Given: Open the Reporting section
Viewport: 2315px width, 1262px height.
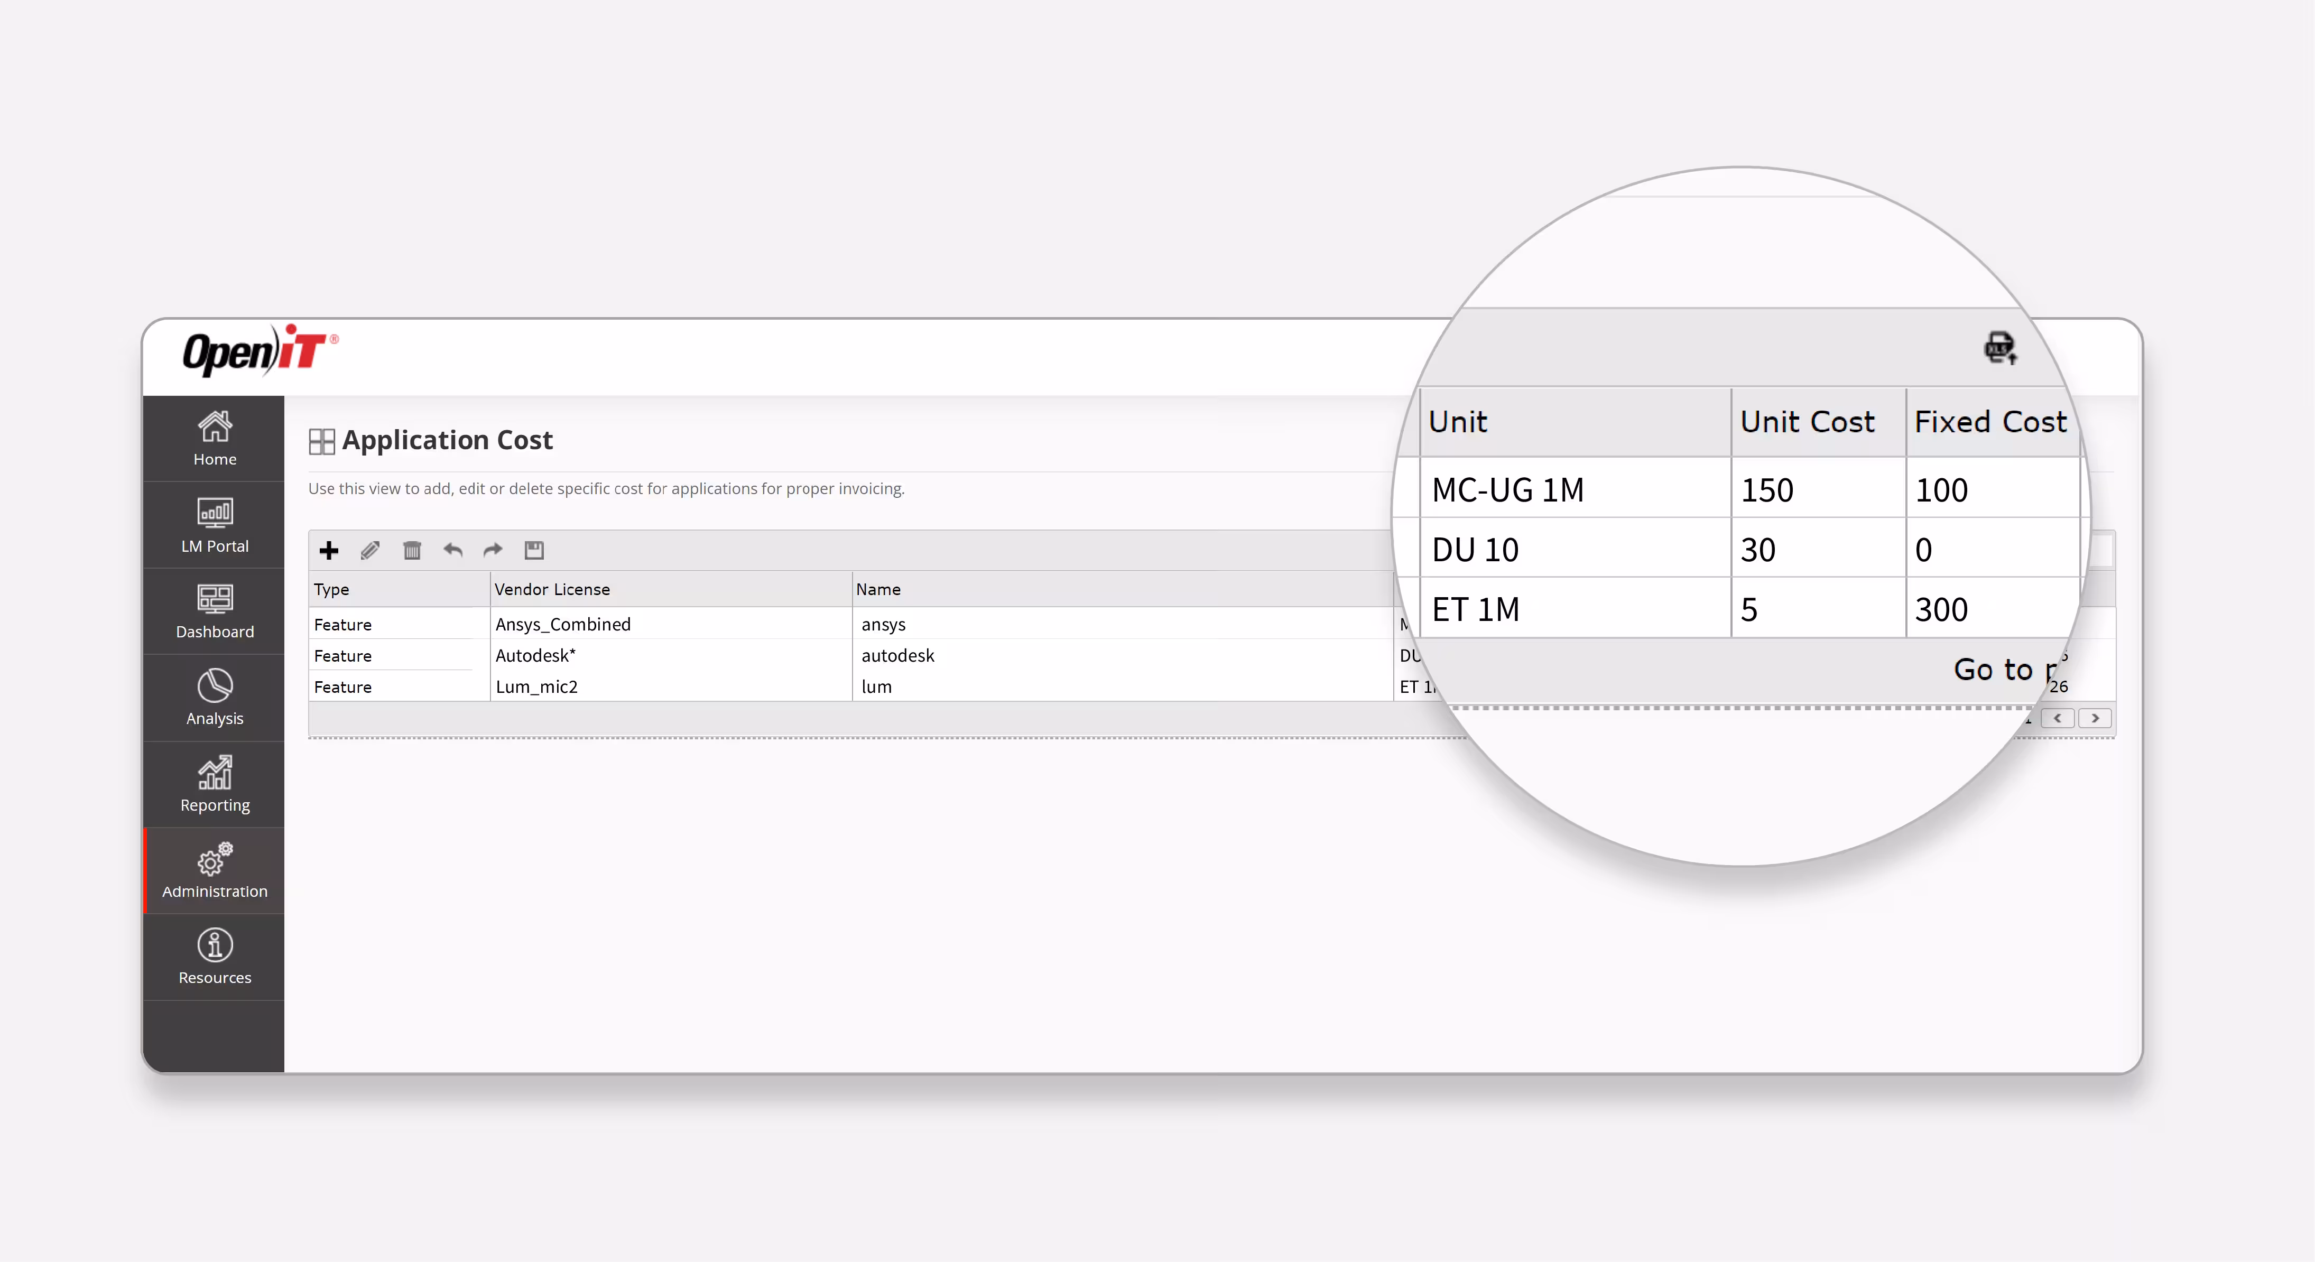Looking at the screenshot, I should 215,784.
